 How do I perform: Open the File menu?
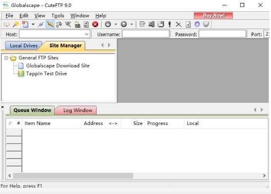tap(9, 16)
